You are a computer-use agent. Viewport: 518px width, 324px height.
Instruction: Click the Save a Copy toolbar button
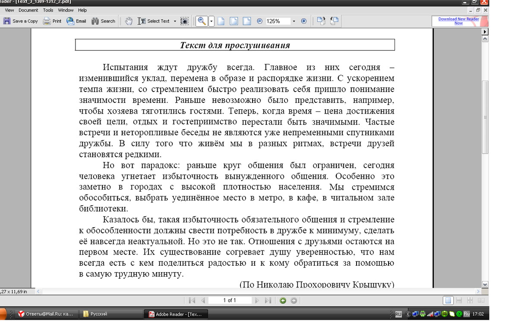21,21
